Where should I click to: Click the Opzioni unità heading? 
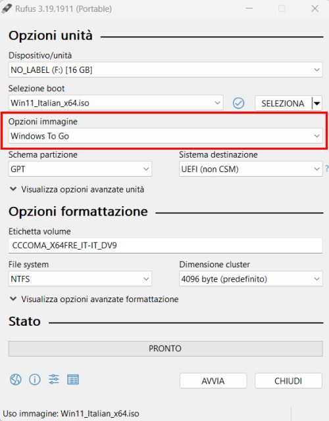coord(51,35)
